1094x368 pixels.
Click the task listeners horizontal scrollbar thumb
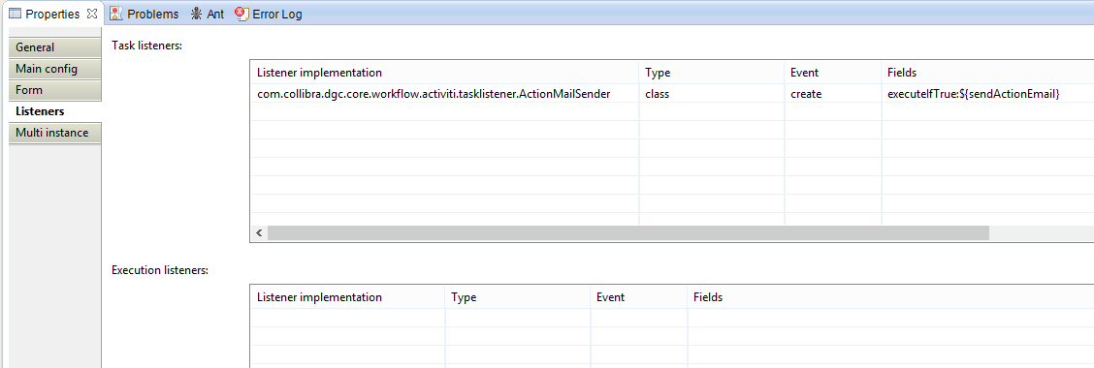(x=627, y=232)
